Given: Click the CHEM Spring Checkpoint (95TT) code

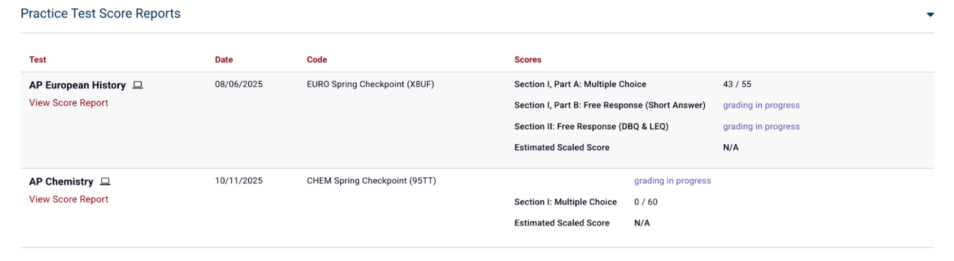Looking at the screenshot, I should pyautogui.click(x=371, y=181).
